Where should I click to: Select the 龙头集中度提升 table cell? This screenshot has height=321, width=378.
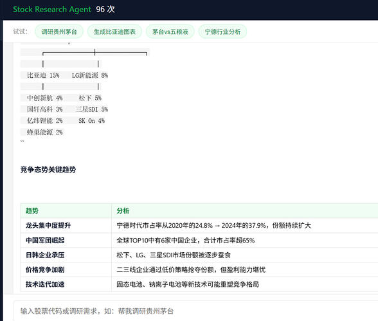tap(66, 226)
